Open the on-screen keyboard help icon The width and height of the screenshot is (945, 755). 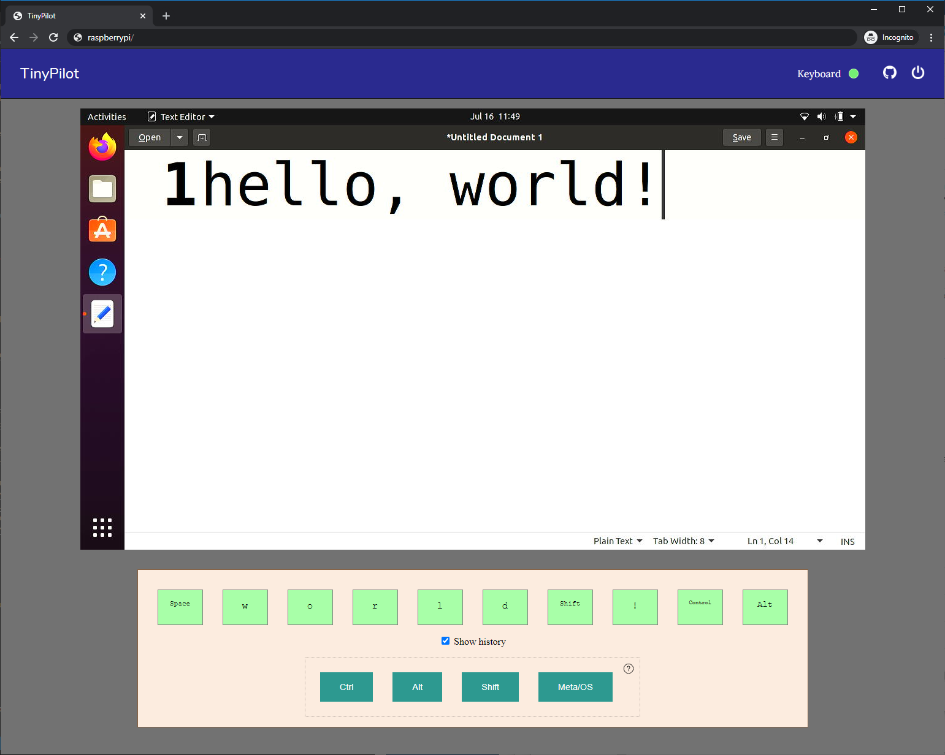[x=629, y=669]
